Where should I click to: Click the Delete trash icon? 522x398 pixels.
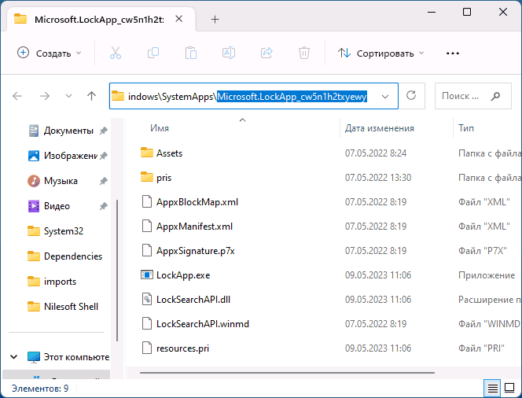[304, 53]
